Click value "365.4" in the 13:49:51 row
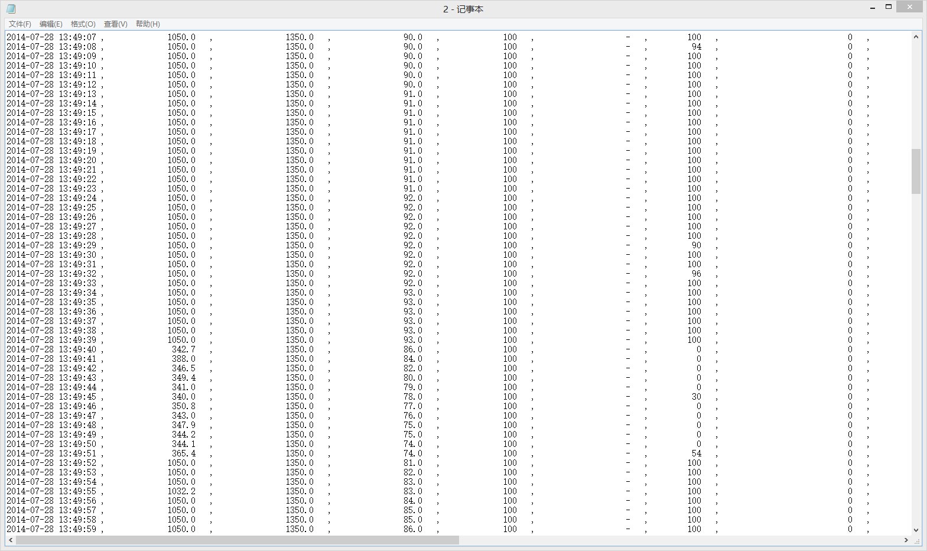This screenshot has height=551, width=927. click(184, 453)
